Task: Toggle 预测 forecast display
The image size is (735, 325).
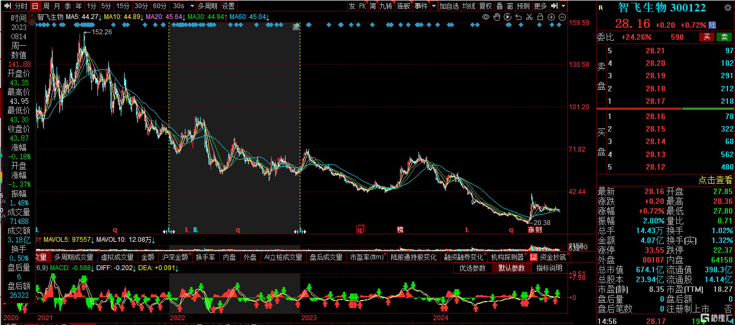Action: pyautogui.click(x=523, y=6)
